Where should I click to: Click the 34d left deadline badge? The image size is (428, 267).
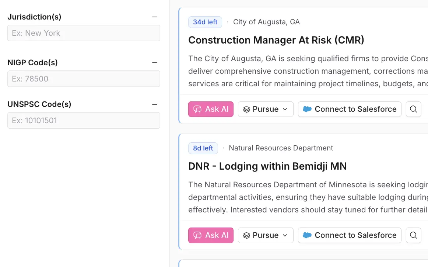tap(205, 22)
